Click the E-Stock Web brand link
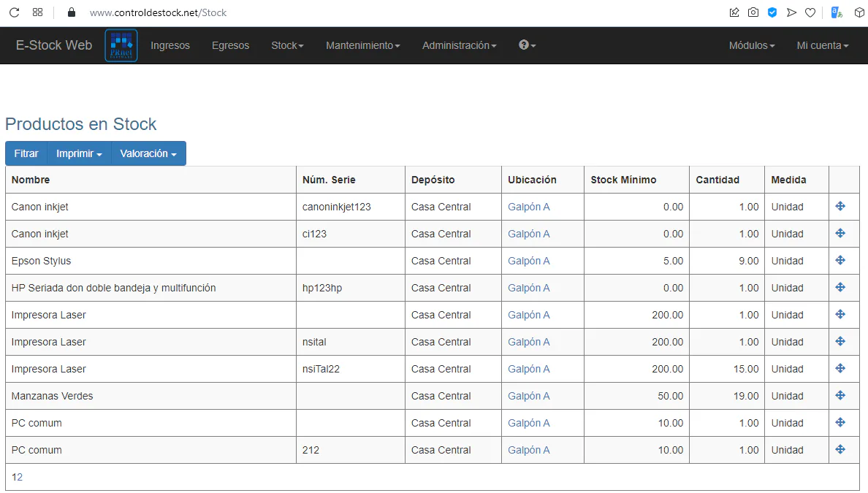This screenshot has height=493, width=868. (53, 45)
